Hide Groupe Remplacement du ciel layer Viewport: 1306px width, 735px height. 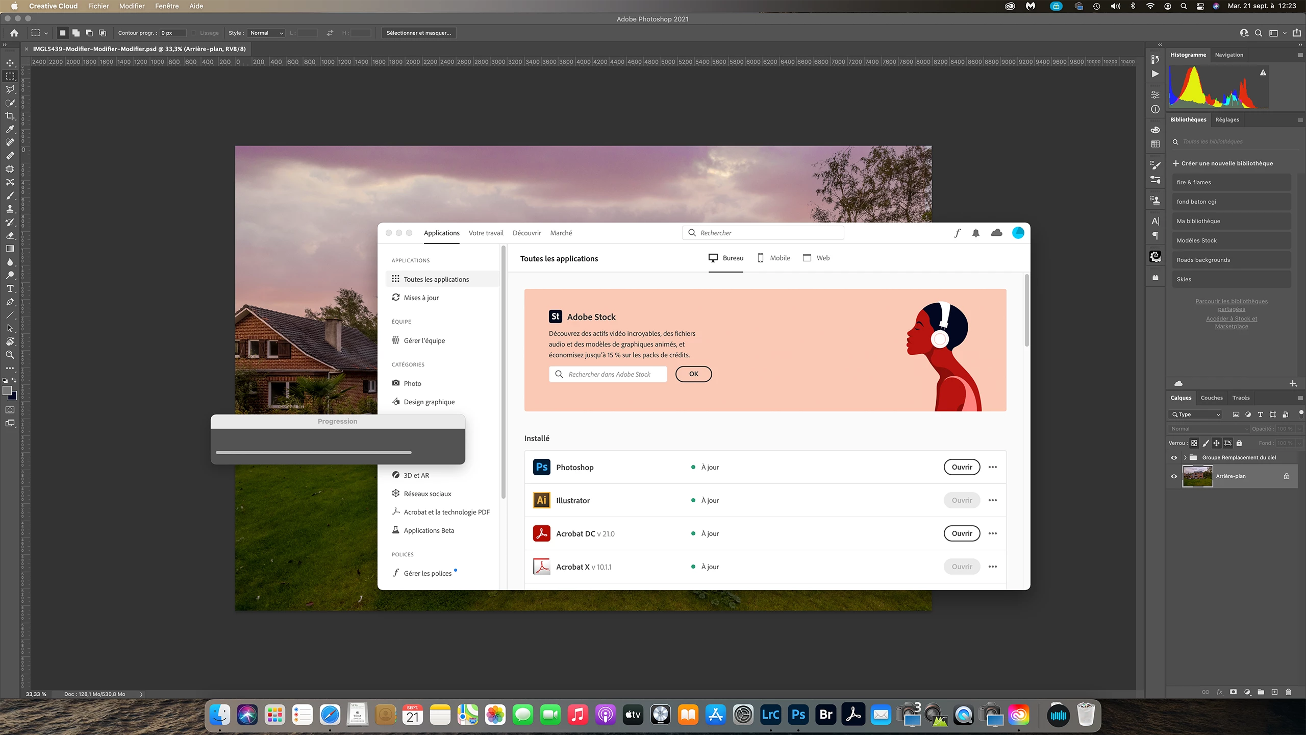click(x=1174, y=457)
